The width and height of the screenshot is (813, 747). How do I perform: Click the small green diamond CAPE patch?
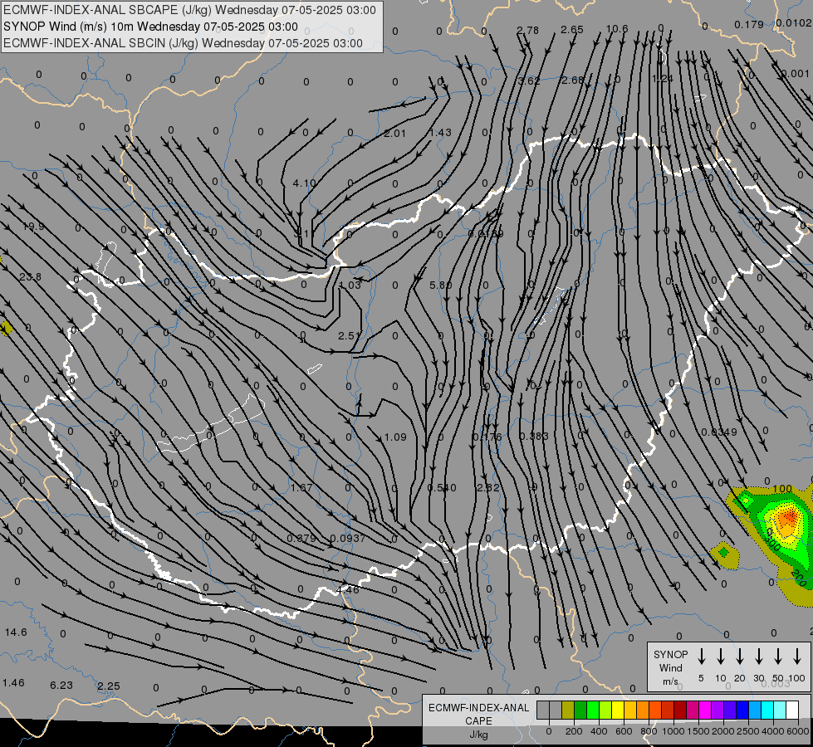(x=724, y=553)
